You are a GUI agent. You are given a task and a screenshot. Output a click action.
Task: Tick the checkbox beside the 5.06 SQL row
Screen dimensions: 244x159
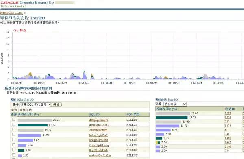pyautogui.click(x=14, y=145)
